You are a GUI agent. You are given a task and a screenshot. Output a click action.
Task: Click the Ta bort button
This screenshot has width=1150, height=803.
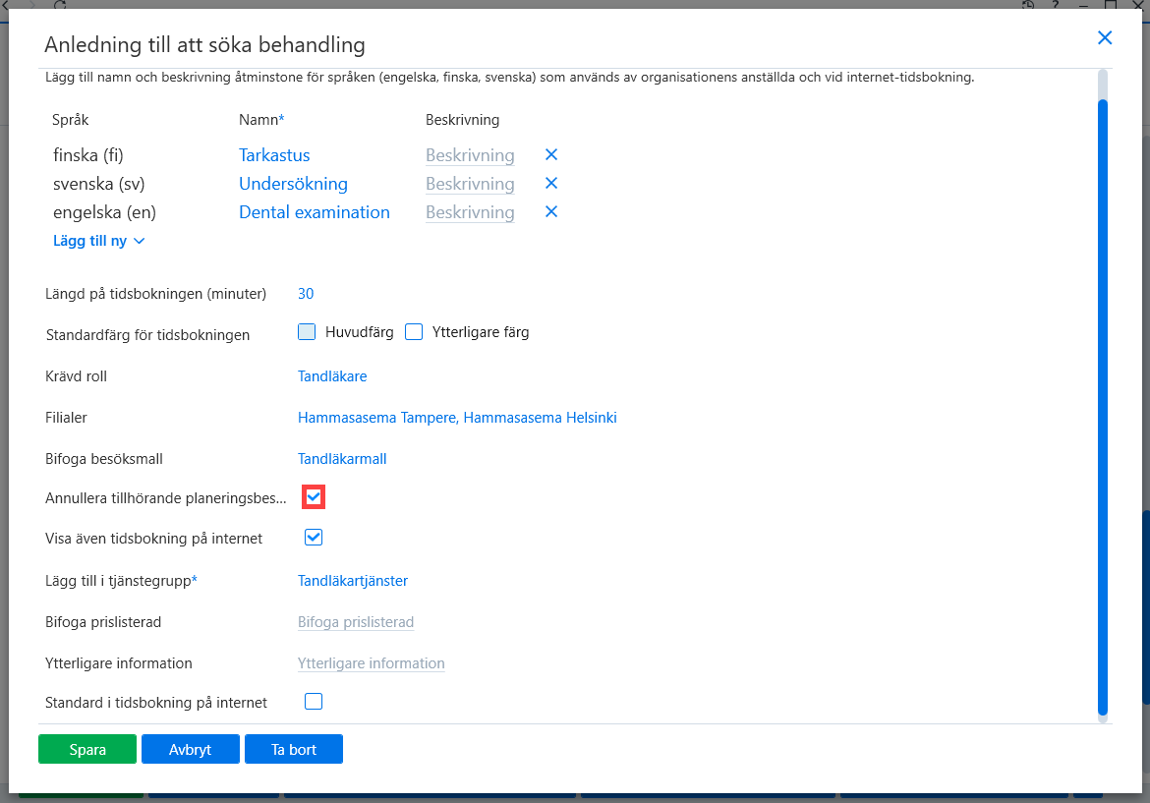293,750
